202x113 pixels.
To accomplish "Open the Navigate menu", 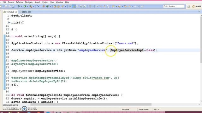I will pyautogui.click(x=29, y=2).
